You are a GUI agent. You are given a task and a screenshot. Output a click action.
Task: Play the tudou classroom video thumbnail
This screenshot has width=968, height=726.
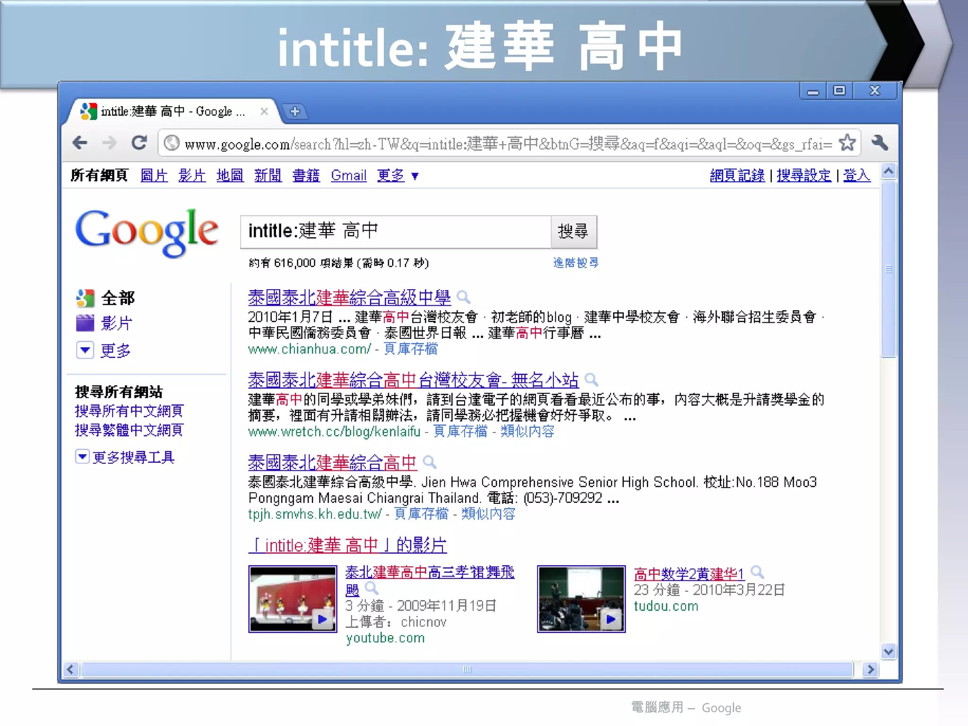click(581, 599)
